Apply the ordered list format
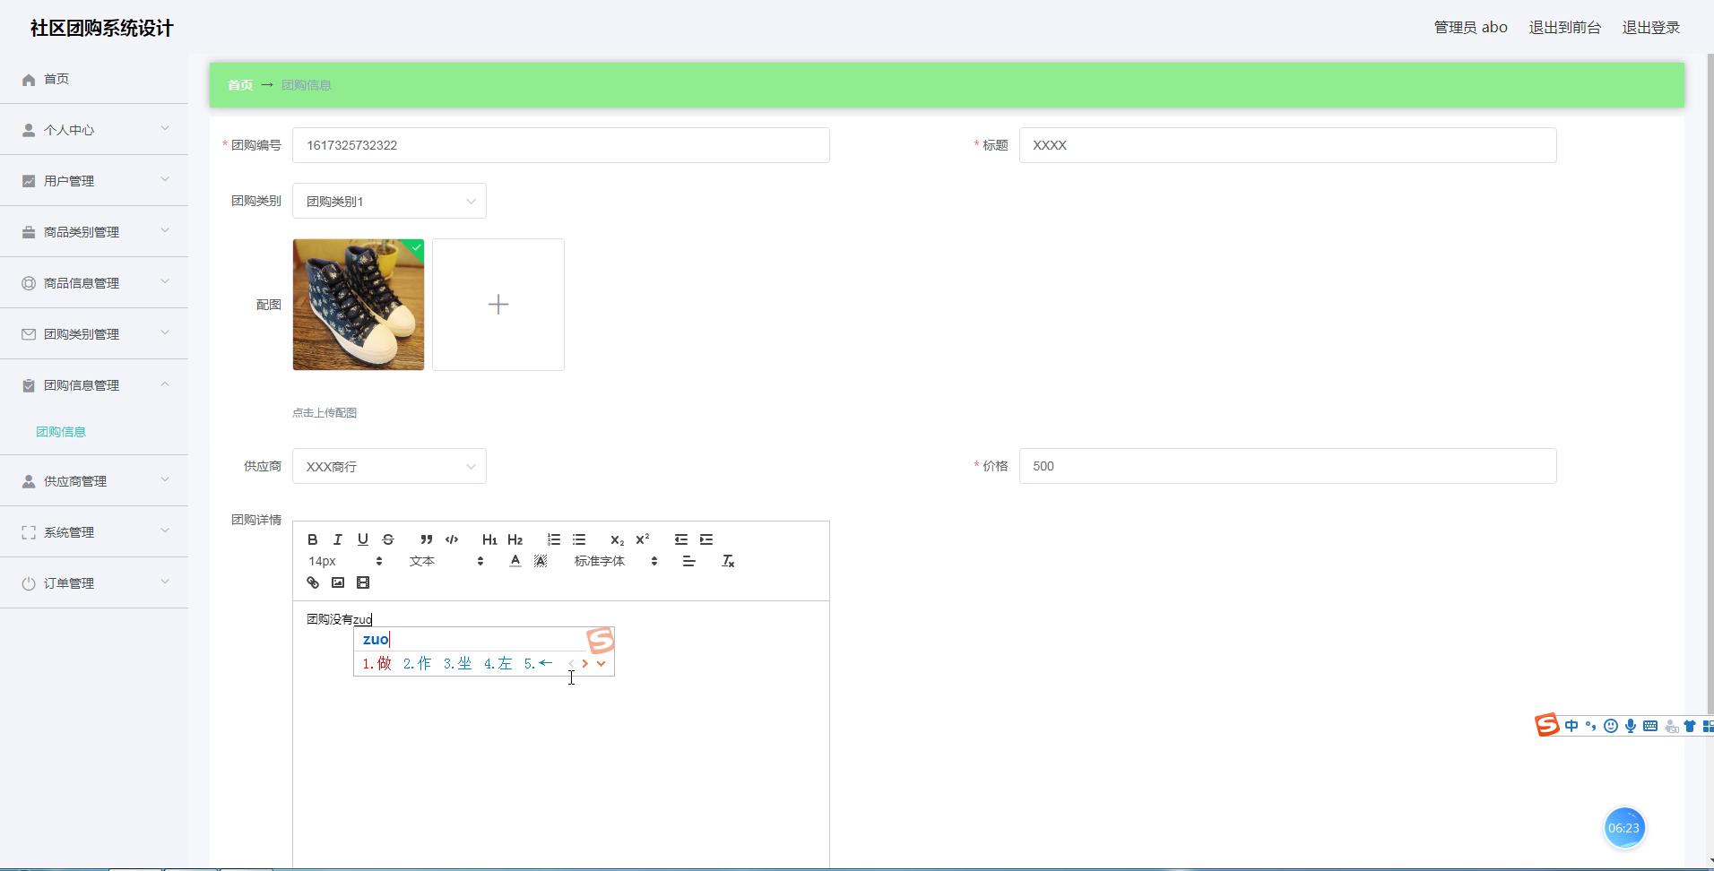The width and height of the screenshot is (1714, 871). point(554,539)
